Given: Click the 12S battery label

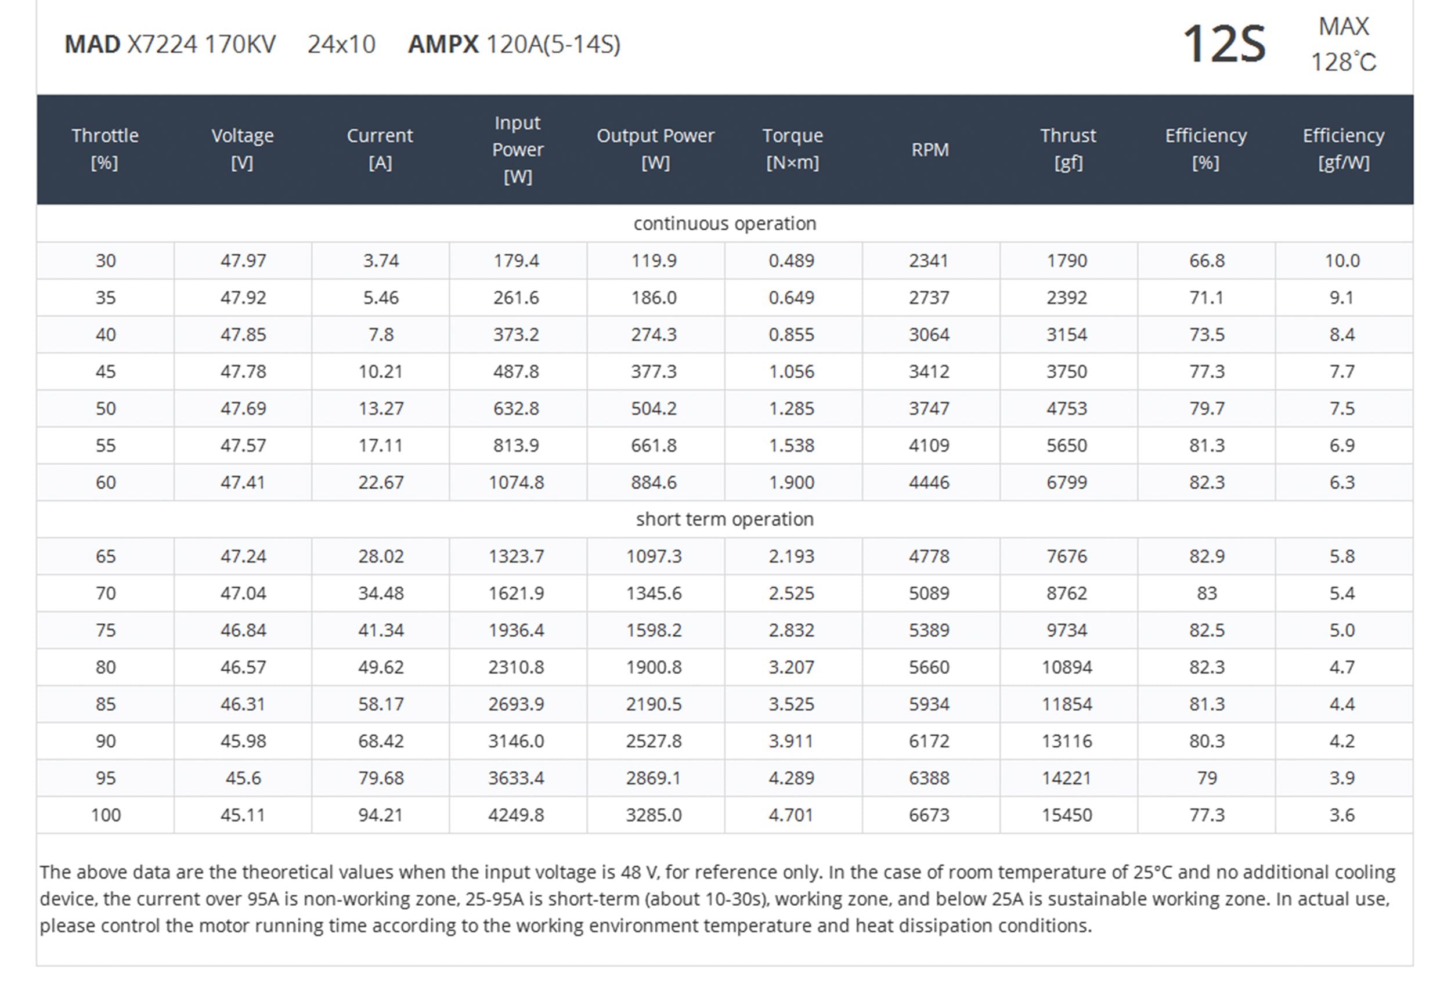Looking at the screenshot, I should (1223, 44).
